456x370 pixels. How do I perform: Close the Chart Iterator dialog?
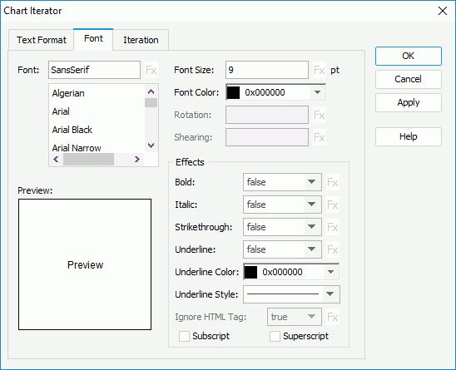443,11
